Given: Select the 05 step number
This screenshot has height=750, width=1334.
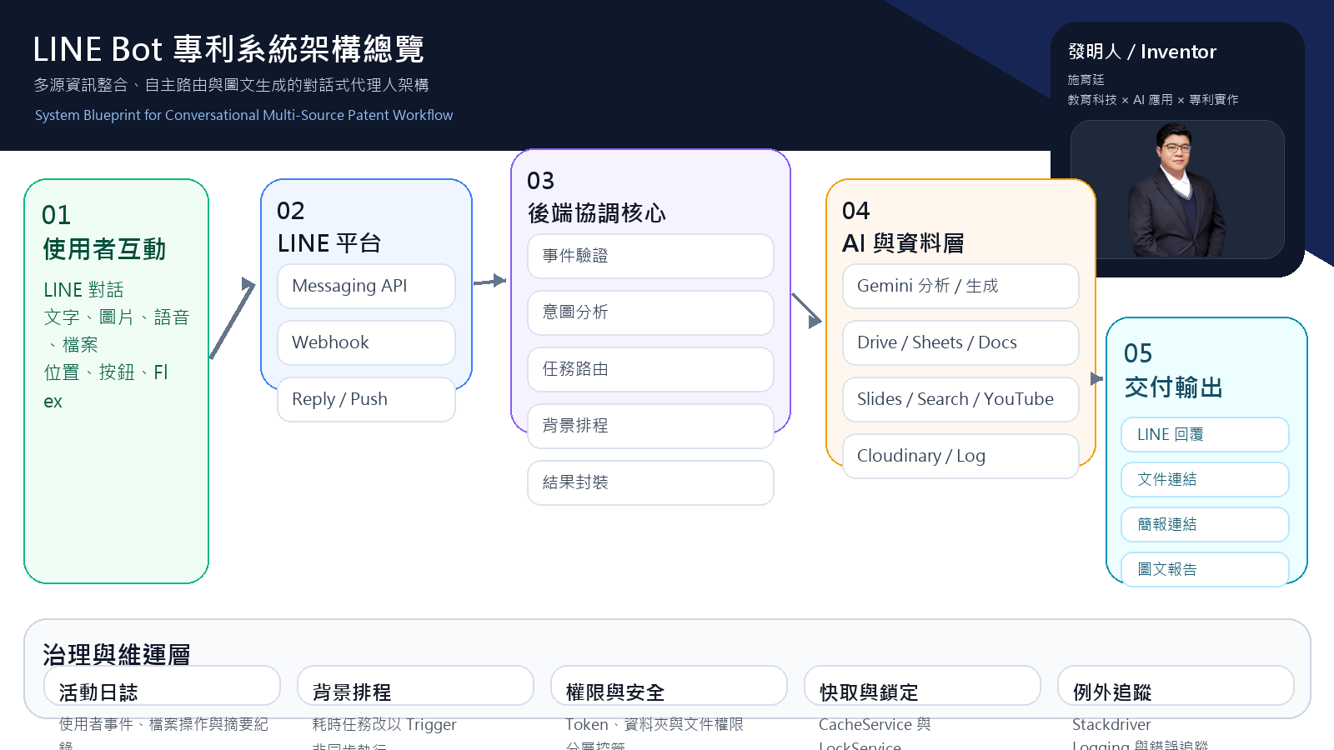Looking at the screenshot, I should pyautogui.click(x=1138, y=353).
